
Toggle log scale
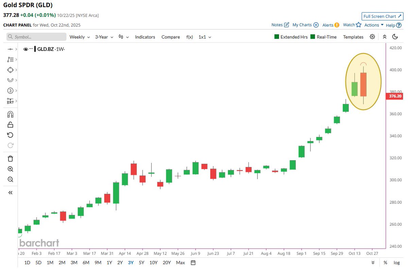(396, 263)
